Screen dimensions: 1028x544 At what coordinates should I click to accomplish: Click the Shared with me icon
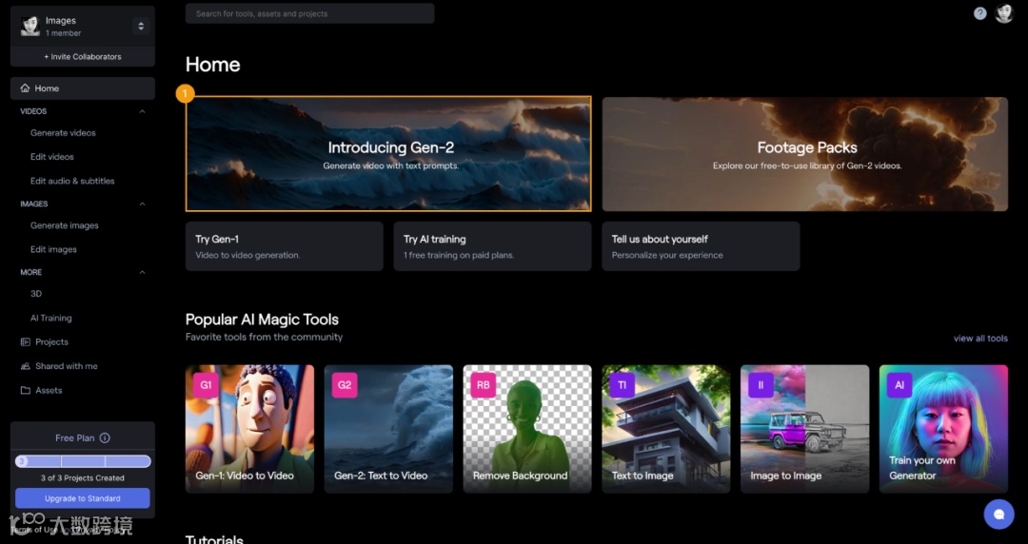coord(25,366)
